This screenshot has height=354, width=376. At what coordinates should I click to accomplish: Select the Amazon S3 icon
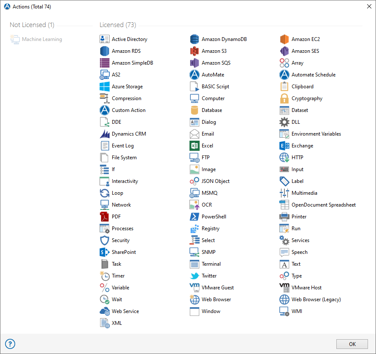point(195,51)
